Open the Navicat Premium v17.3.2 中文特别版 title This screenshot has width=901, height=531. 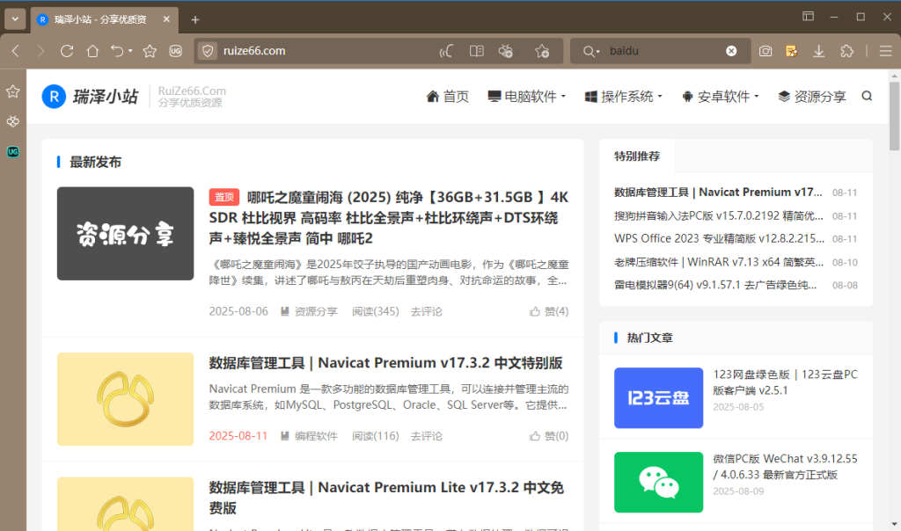(x=385, y=363)
